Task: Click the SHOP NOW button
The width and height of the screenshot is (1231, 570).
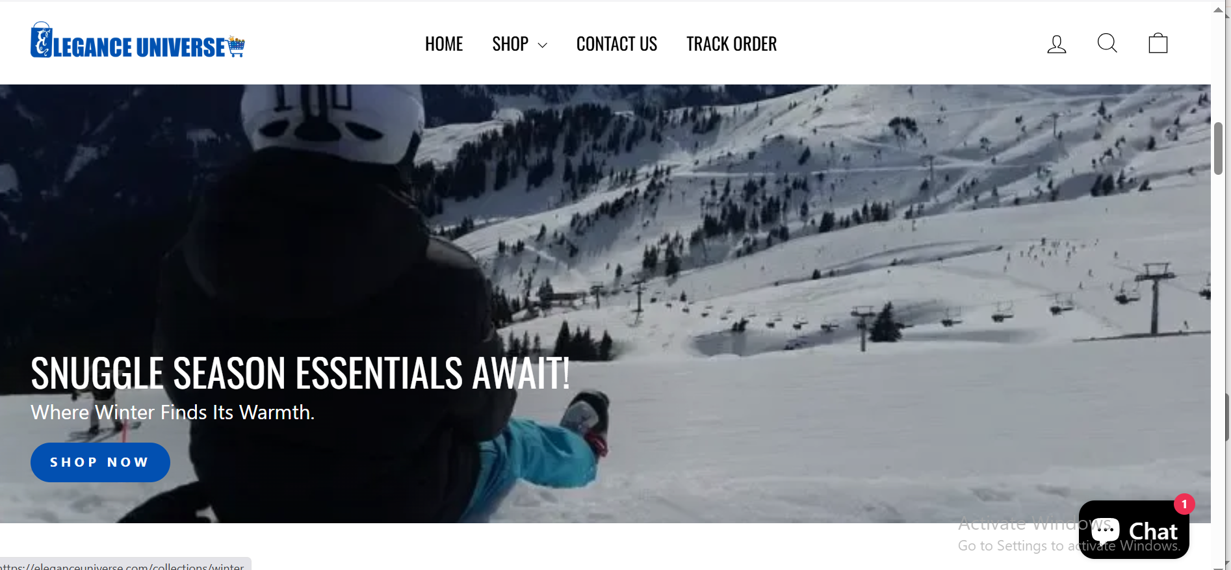Action: (x=100, y=462)
